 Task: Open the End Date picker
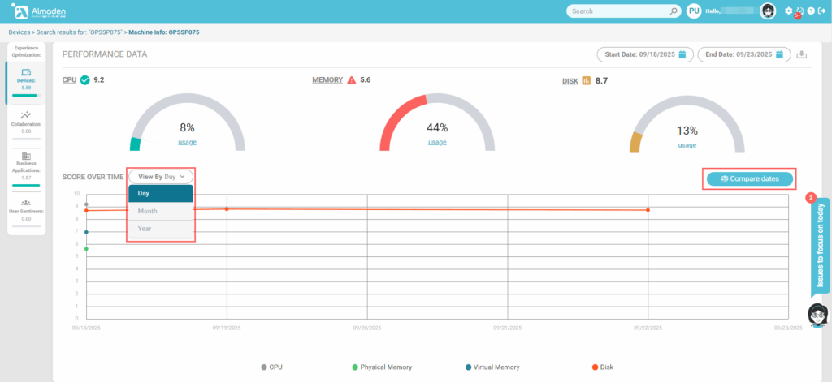743,54
